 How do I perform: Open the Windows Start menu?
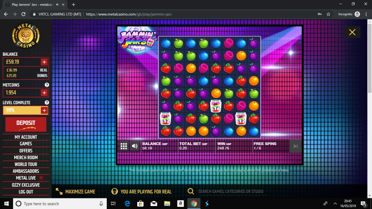(6, 203)
